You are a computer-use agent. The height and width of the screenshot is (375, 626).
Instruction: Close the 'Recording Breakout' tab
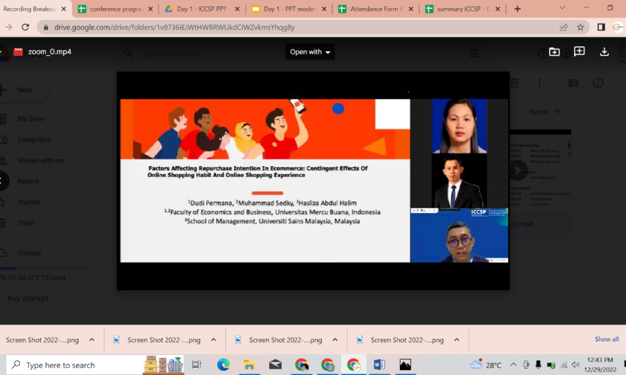[63, 9]
